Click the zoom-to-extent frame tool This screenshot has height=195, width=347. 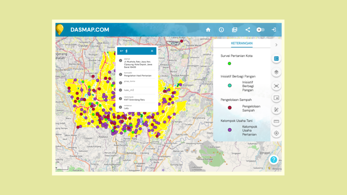pyautogui.click(x=276, y=86)
